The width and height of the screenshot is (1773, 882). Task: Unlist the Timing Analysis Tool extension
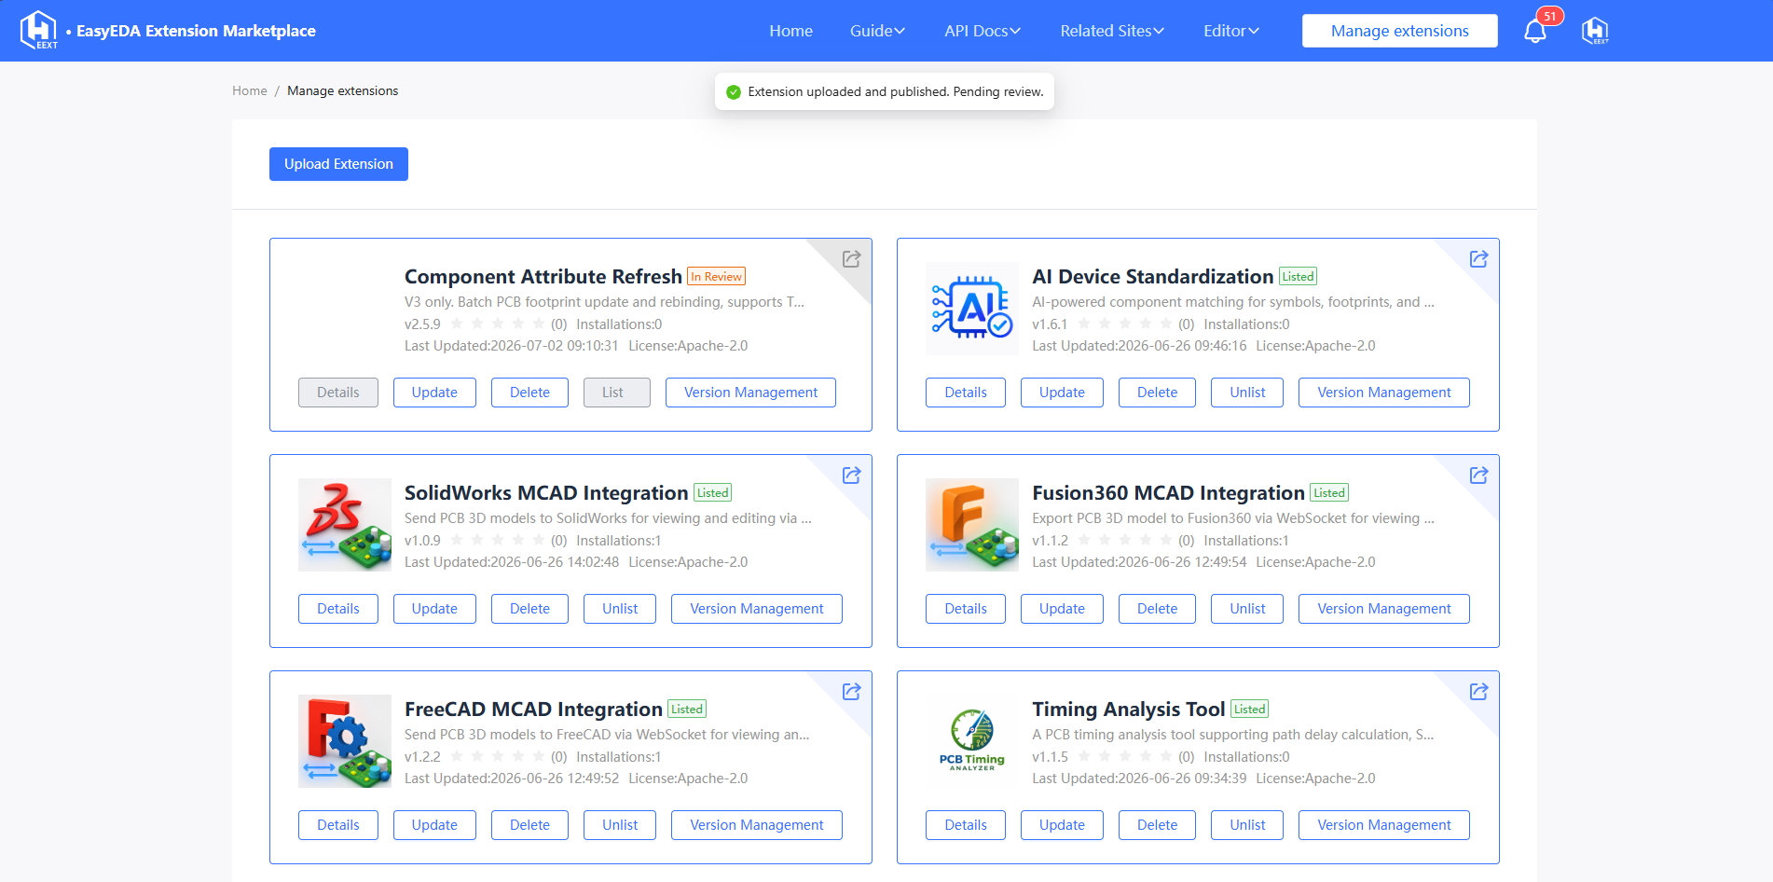pyautogui.click(x=1247, y=825)
